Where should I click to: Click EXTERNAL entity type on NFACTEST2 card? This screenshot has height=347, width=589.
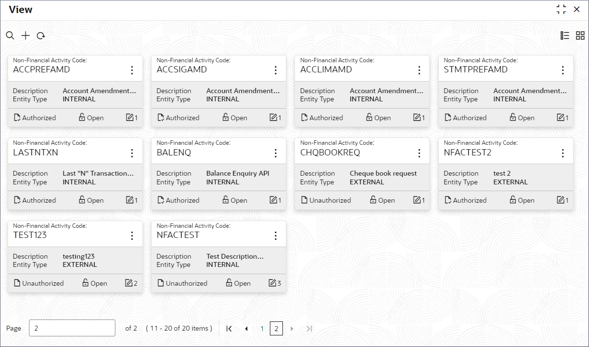(511, 182)
